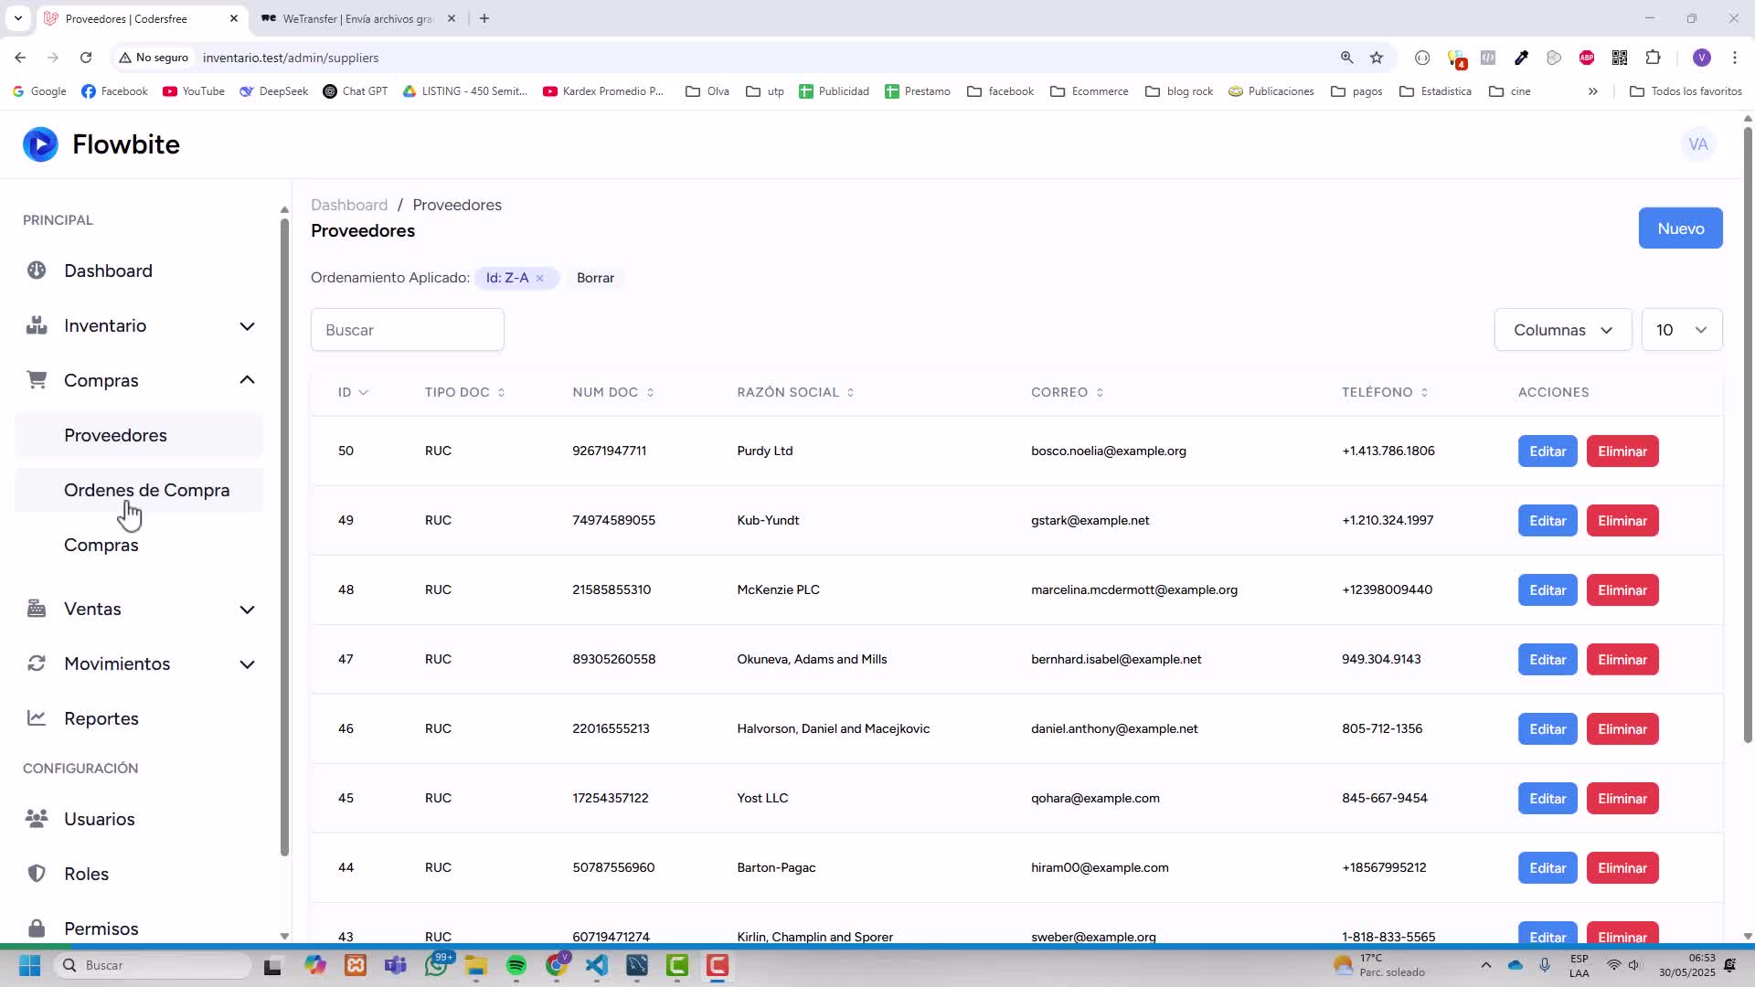Open the Windows Start menu
This screenshot has width=1755, height=987.
pos(29,966)
